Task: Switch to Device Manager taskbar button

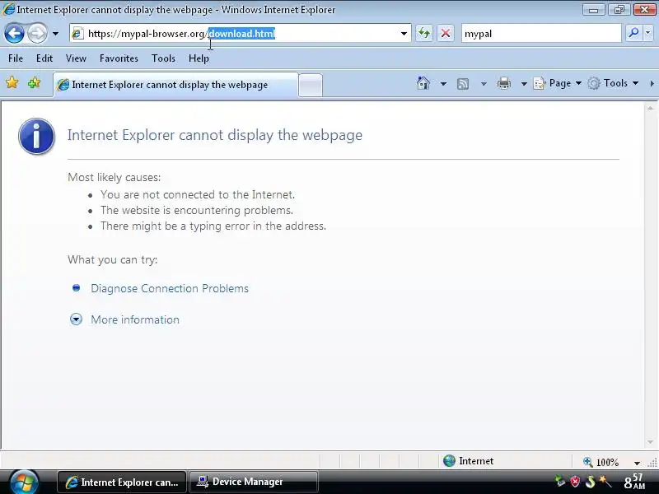Action: click(x=254, y=482)
